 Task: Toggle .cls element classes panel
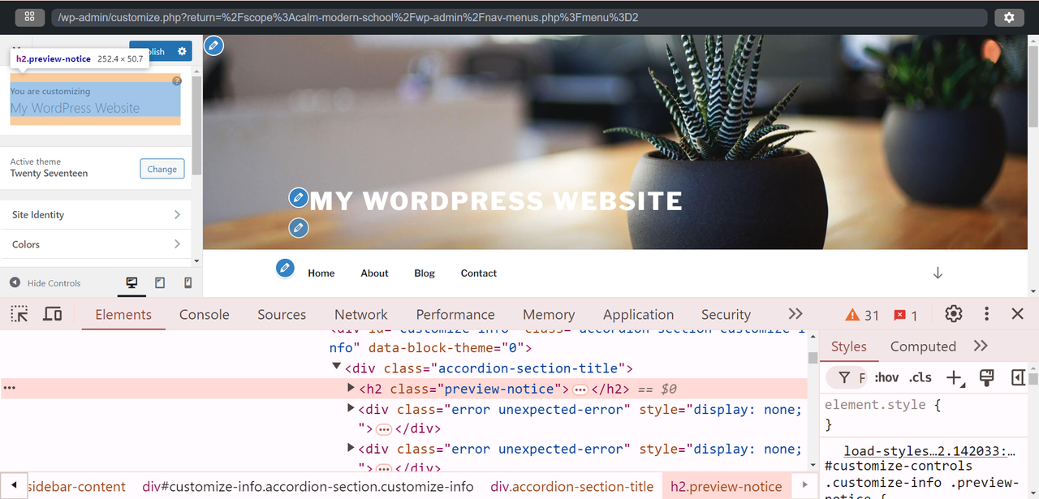pos(920,377)
